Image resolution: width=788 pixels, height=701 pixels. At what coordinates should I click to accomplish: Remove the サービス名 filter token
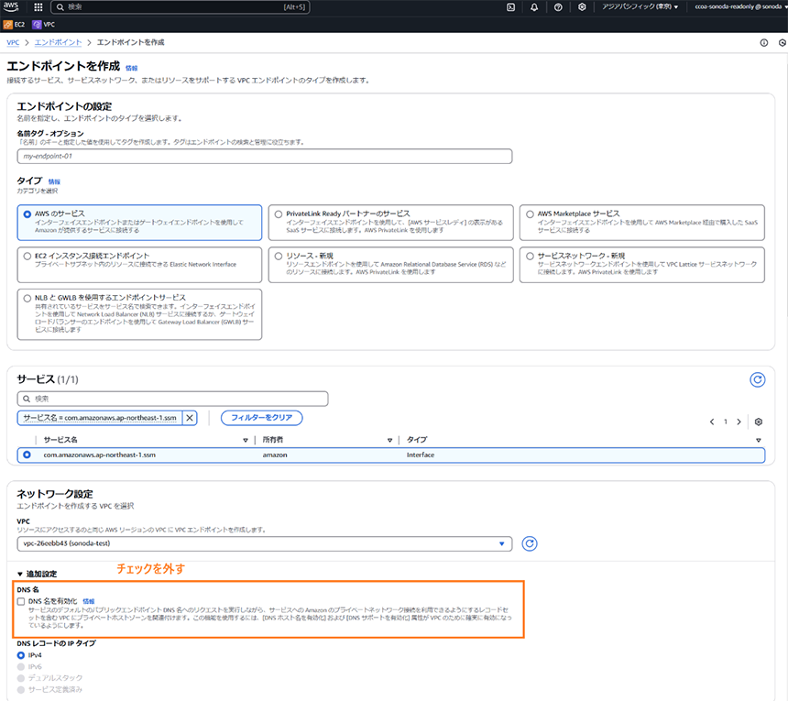(x=190, y=418)
